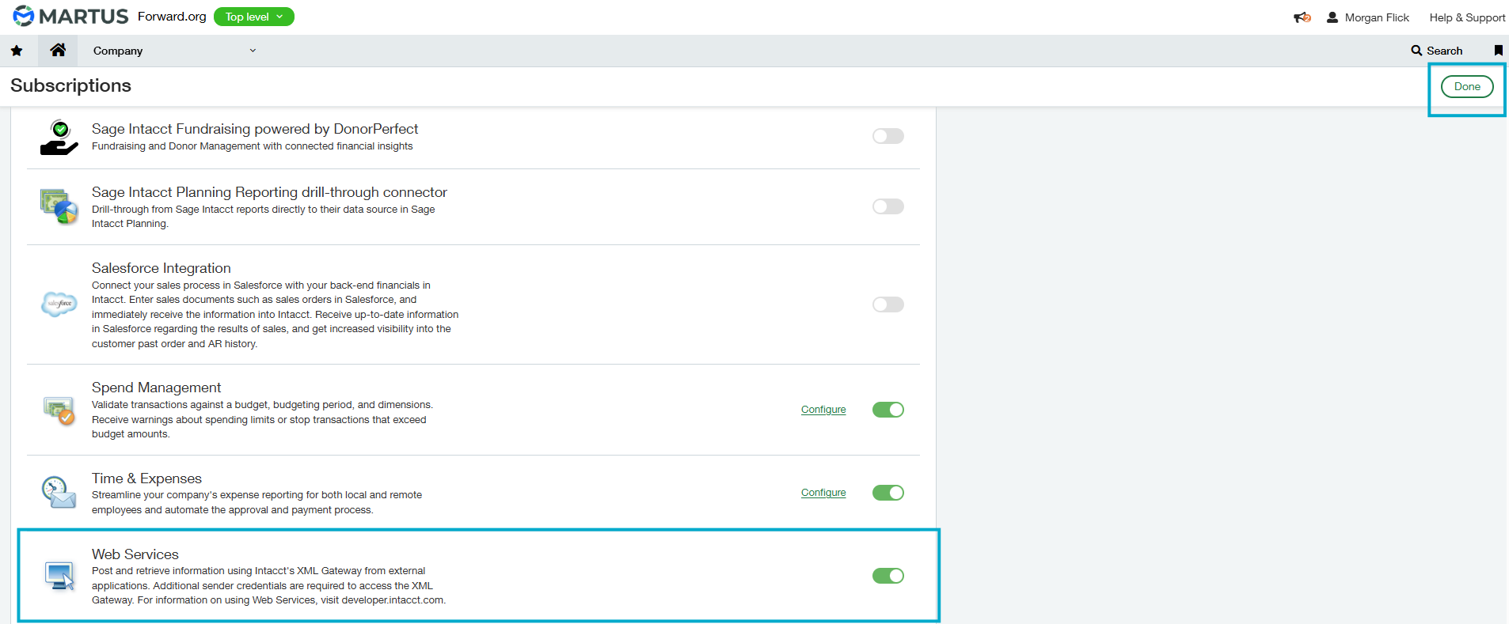Image resolution: width=1509 pixels, height=624 pixels.
Task: Select Sage Intacct Fundraising powered by DonorPerfect title
Action: coord(255,129)
